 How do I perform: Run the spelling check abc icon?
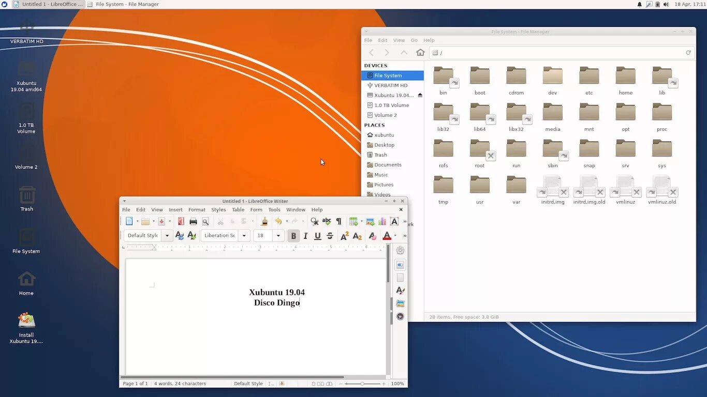[x=327, y=221]
